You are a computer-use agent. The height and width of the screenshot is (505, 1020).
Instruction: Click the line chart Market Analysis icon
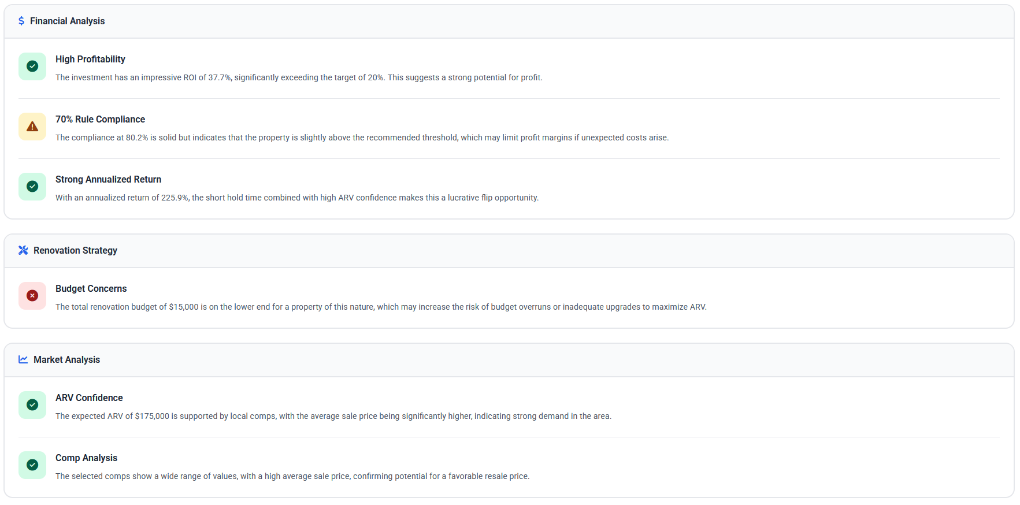pyautogui.click(x=23, y=359)
